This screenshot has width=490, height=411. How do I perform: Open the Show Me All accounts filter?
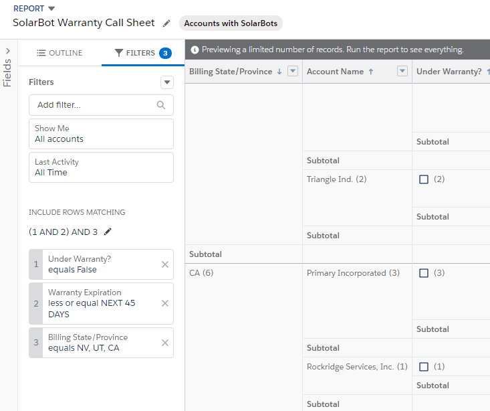pos(101,134)
